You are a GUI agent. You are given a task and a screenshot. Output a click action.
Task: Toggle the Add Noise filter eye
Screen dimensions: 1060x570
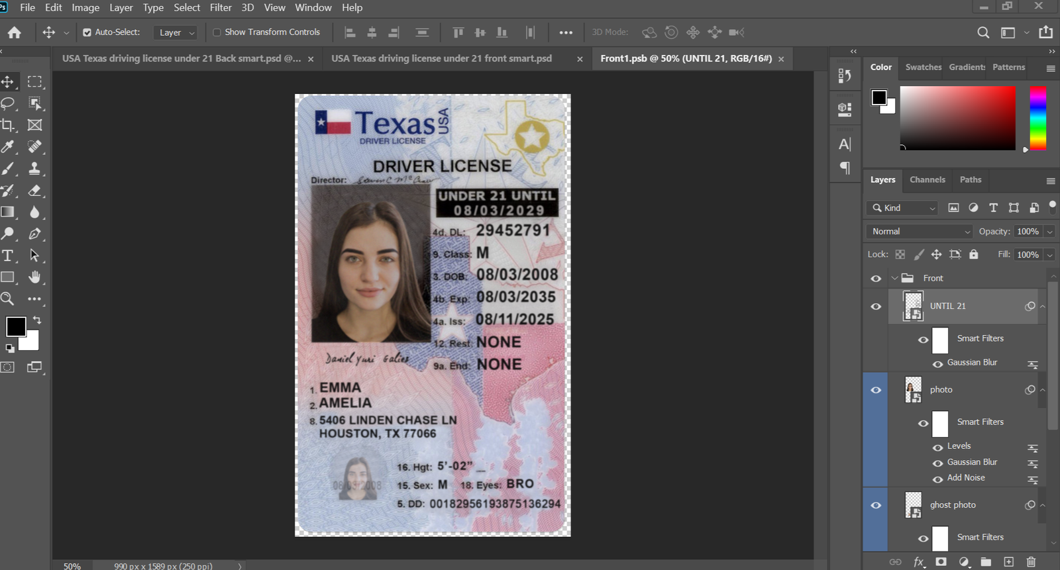tap(937, 479)
